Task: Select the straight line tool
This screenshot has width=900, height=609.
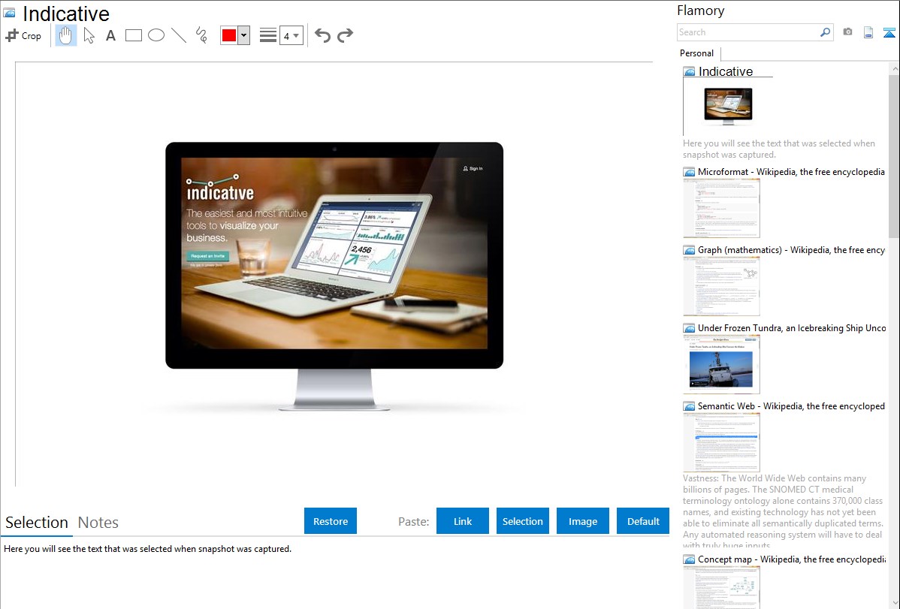Action: tap(179, 35)
